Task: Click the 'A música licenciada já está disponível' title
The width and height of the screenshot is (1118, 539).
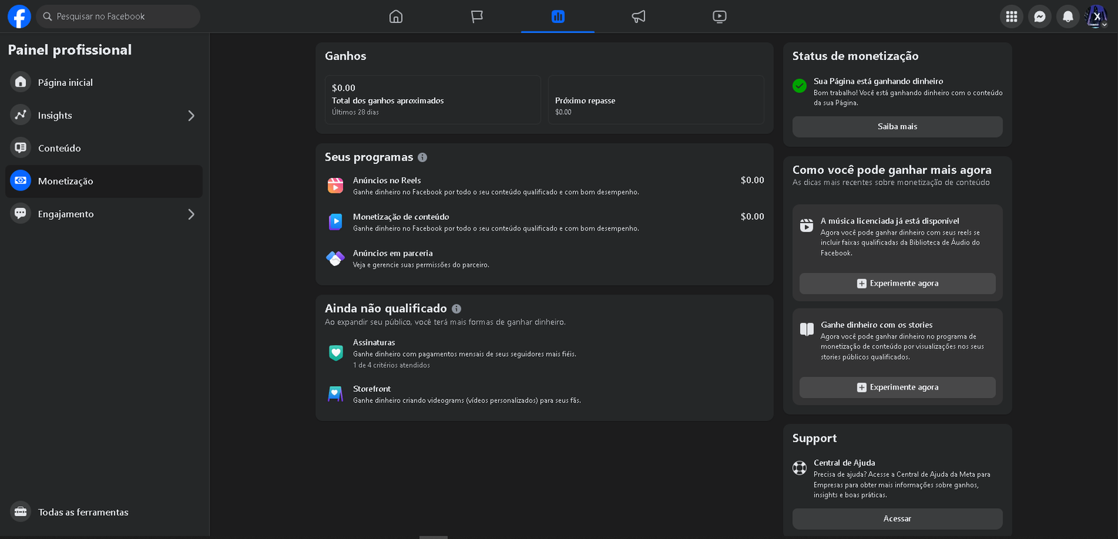Action: 890,221
